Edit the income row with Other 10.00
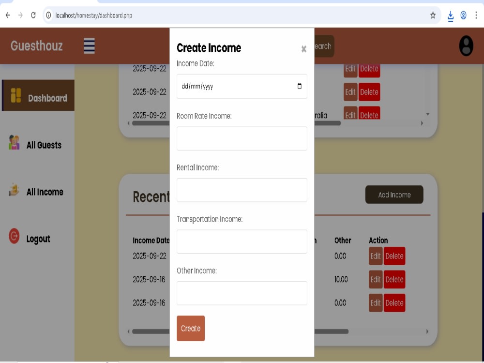This screenshot has height=363, width=484. click(x=376, y=279)
